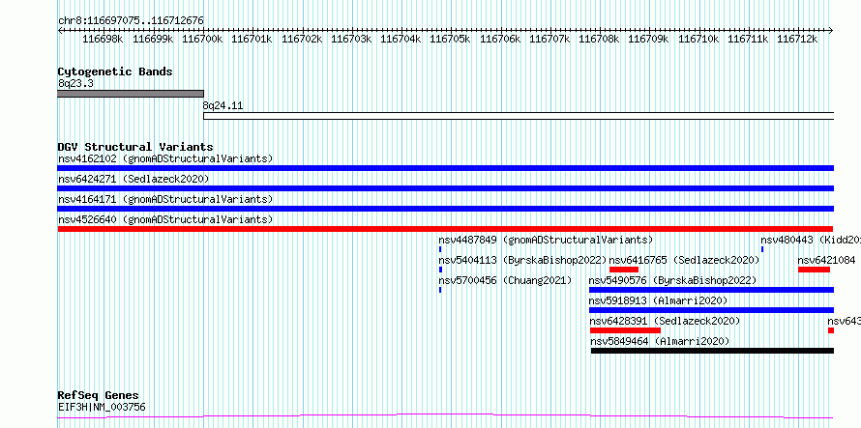This screenshot has height=428, width=861.
Task: Click the nsv5404113 small blue marker
Action: (440, 270)
